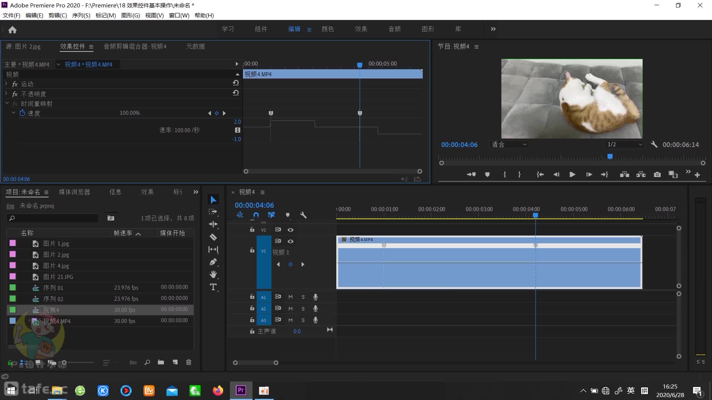Viewport: 712px width, 400px height.
Task: Click the Lift button in program monitor
Action: [x=624, y=174]
